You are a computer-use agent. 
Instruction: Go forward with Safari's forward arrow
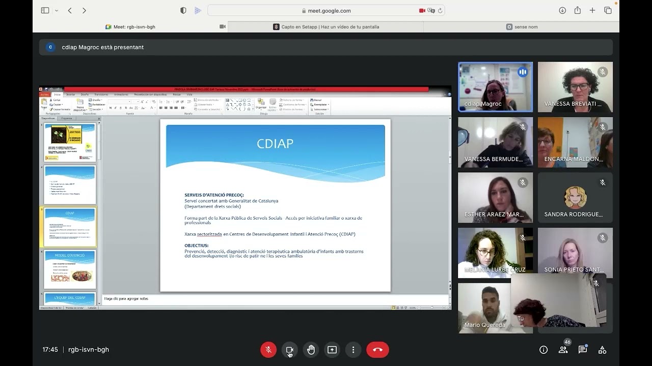click(x=84, y=10)
